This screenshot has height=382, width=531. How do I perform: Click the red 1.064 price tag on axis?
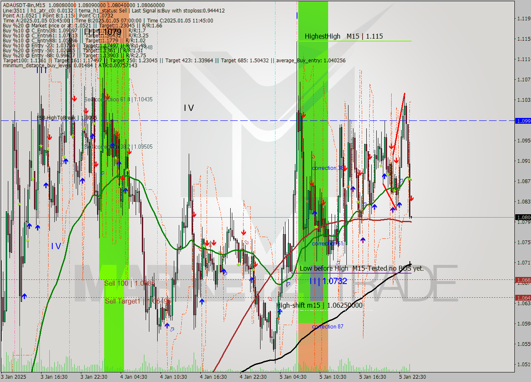pos(523,297)
